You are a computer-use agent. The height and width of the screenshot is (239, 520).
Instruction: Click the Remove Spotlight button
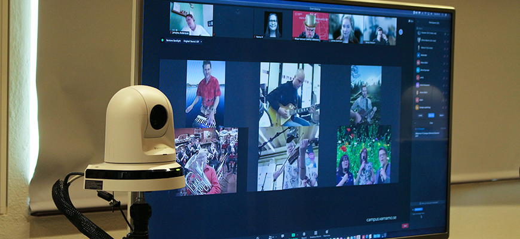(x=173, y=41)
